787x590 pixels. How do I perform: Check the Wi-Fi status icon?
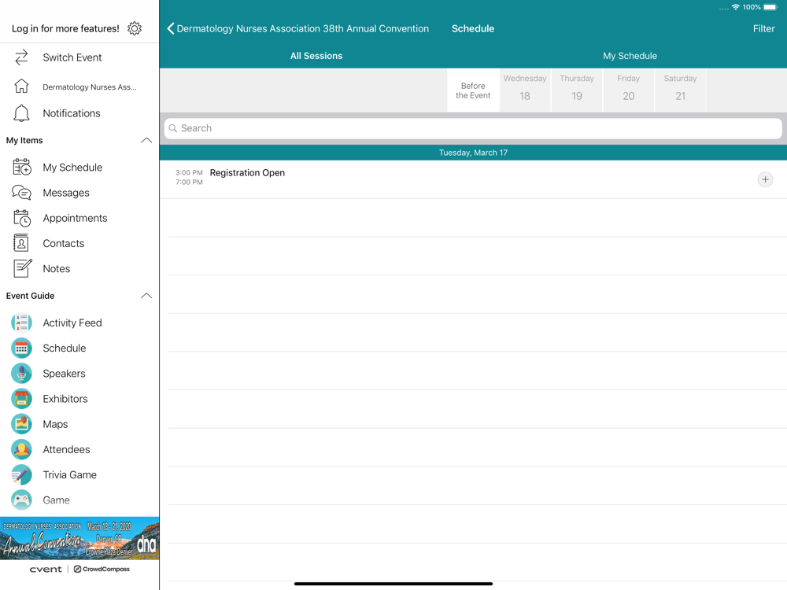[736, 7]
